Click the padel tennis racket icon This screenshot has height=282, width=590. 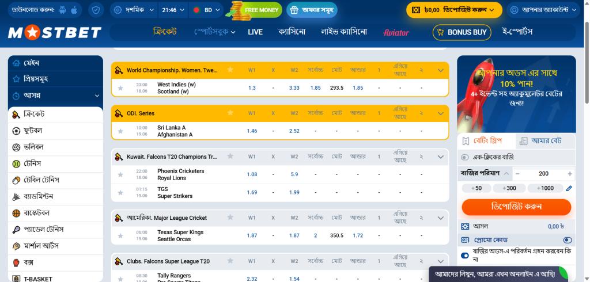coord(16,230)
